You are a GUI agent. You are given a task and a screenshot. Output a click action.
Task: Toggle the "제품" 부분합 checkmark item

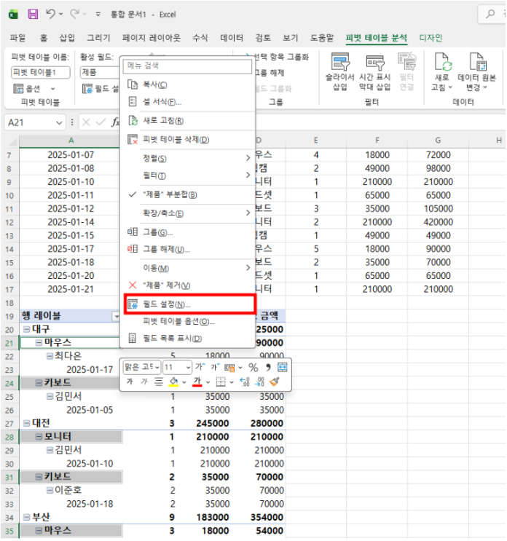click(169, 194)
